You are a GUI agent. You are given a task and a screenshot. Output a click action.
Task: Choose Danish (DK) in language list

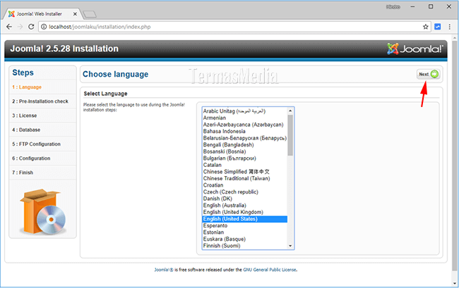coord(245,199)
